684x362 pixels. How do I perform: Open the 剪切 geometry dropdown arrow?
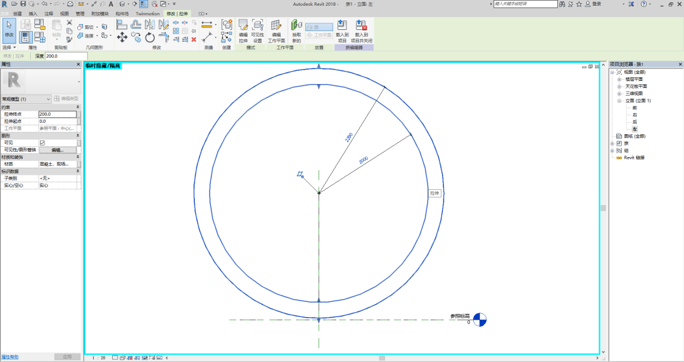97,27
